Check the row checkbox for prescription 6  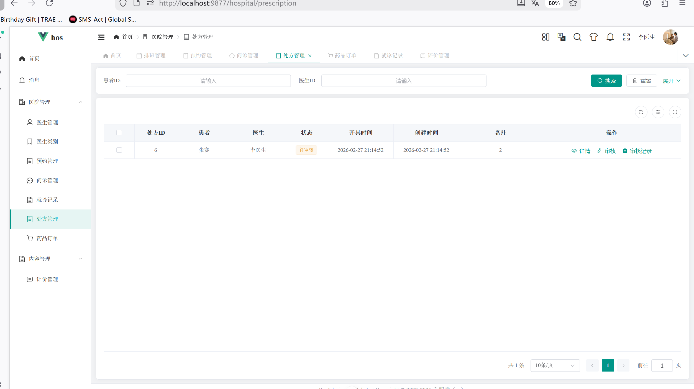tap(119, 150)
